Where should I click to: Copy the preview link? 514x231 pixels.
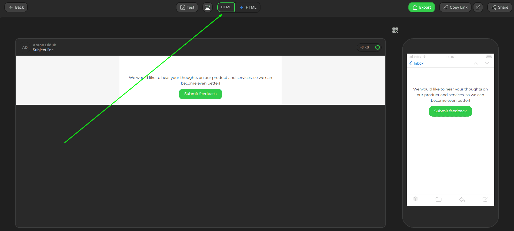455,7
